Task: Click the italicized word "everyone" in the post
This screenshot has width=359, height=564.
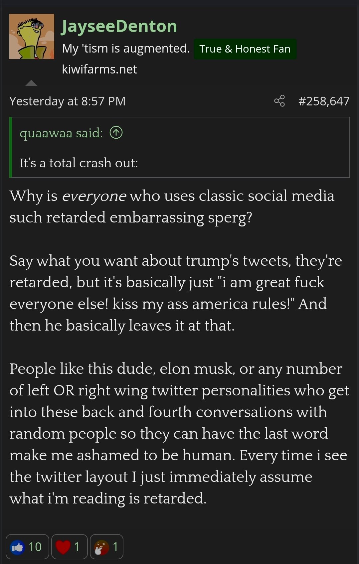Action: 94,196
